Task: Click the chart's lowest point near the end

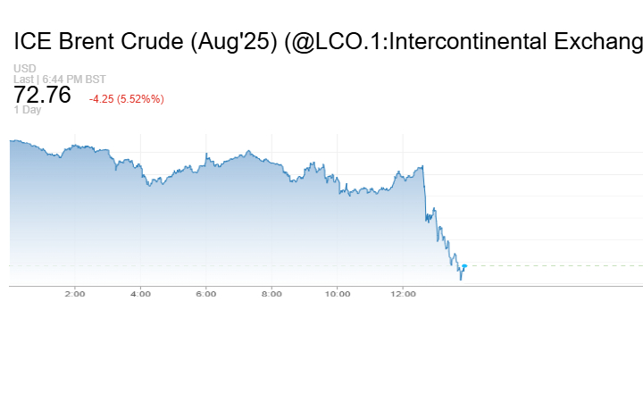Action: click(x=461, y=280)
